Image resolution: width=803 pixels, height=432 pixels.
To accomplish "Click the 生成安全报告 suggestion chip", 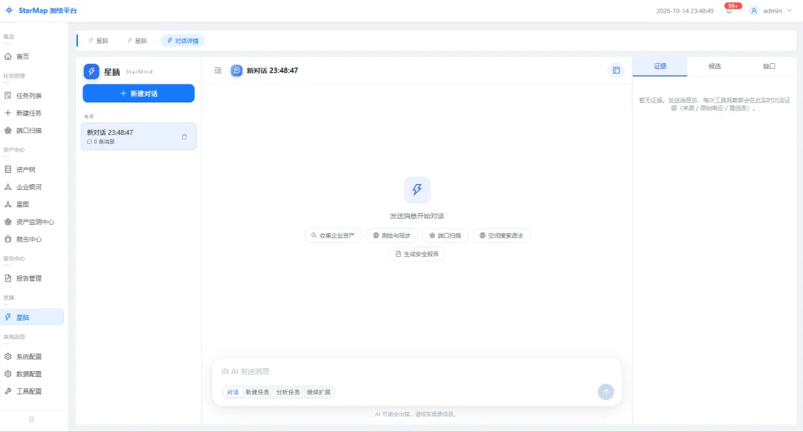I will (x=417, y=254).
